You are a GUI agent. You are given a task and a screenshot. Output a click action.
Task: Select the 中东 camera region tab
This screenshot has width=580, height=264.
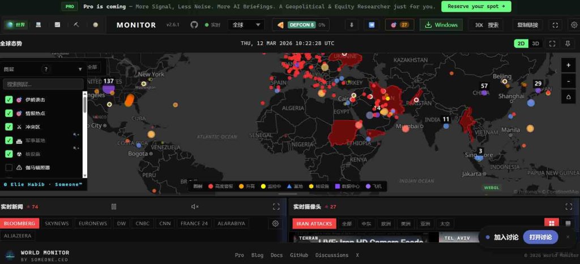tap(366, 223)
